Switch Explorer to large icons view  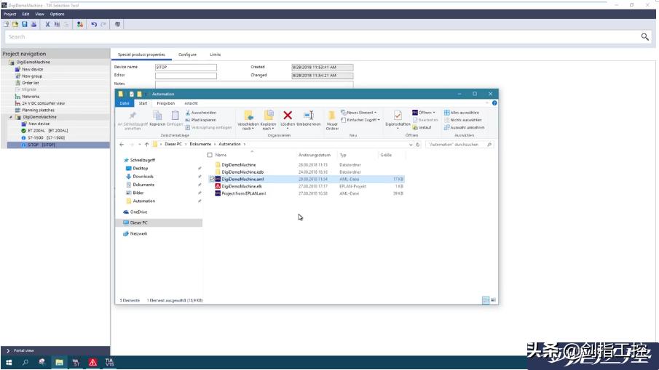point(494,300)
